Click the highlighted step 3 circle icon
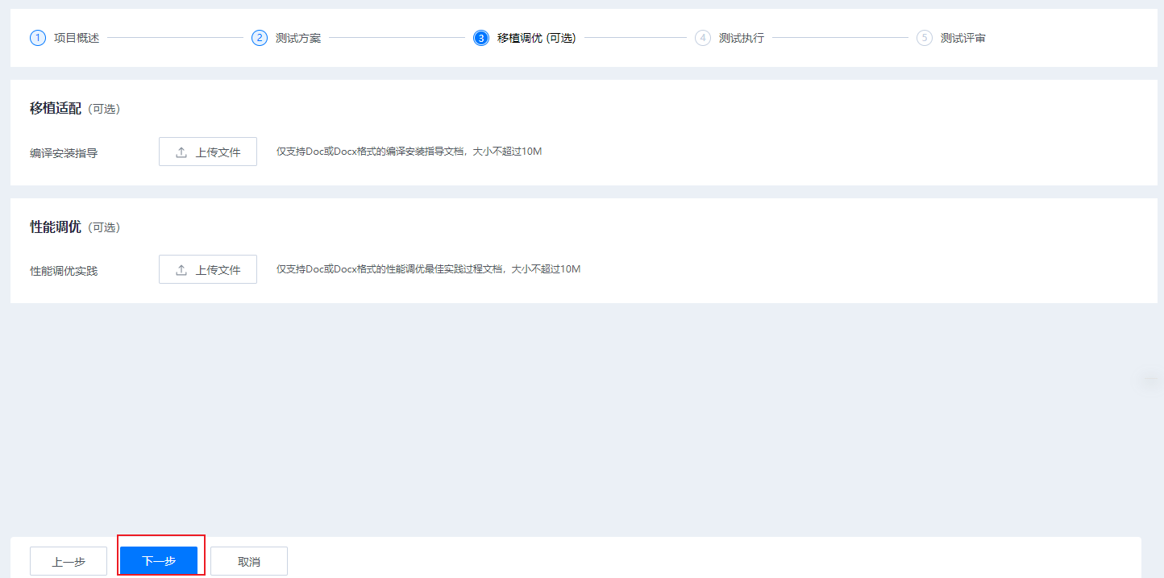Image resolution: width=1164 pixels, height=578 pixels. coord(481,38)
